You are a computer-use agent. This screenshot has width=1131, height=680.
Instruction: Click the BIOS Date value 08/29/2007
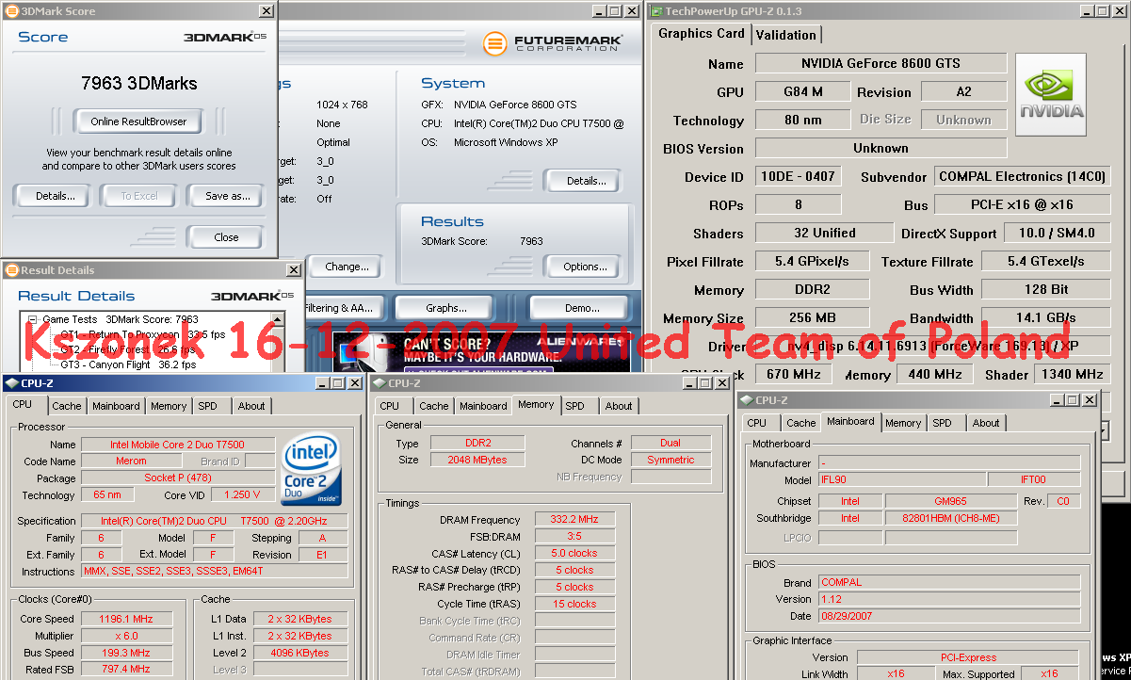948,616
